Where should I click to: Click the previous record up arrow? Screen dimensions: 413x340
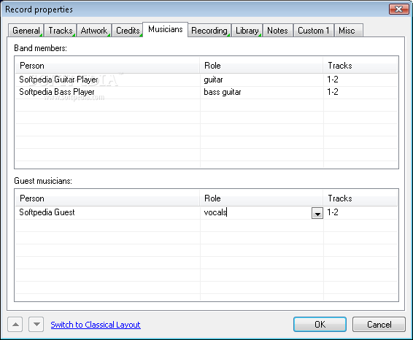(x=15, y=325)
